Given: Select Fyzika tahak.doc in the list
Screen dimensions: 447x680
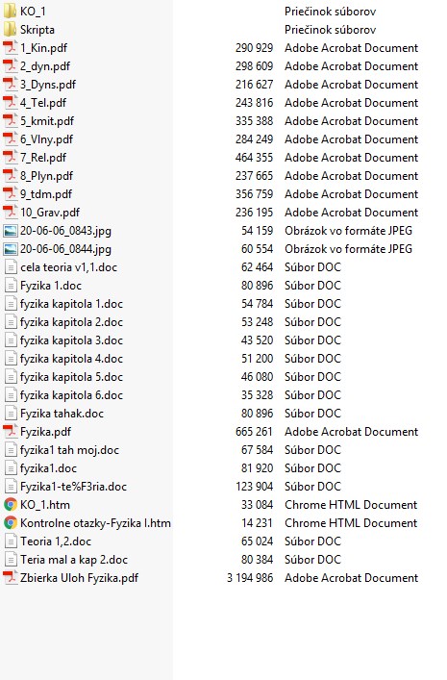Looking at the screenshot, I should point(62,414).
